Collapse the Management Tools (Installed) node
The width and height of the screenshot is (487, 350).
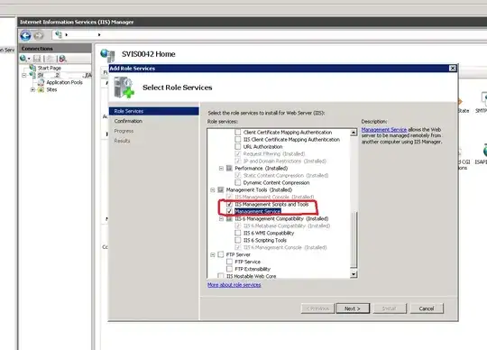(x=213, y=189)
